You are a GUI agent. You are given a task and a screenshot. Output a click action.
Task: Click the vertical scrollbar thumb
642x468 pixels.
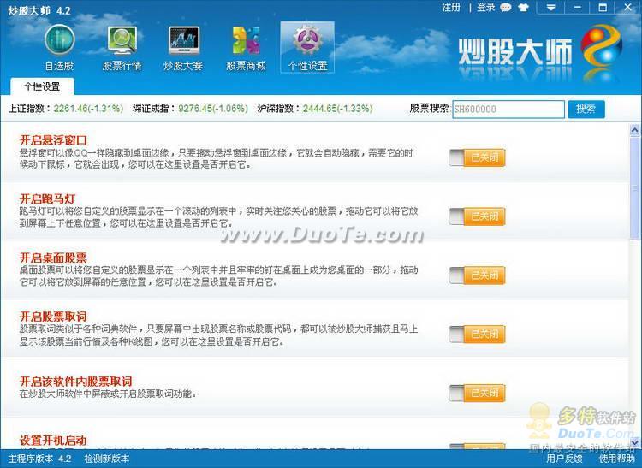click(x=634, y=187)
